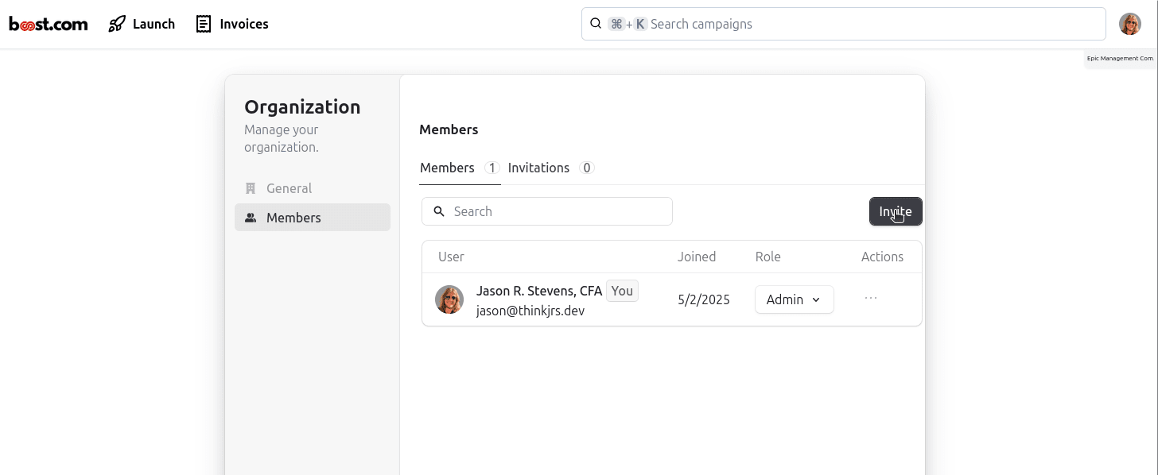The width and height of the screenshot is (1158, 475).
Task: Open Jason's row actions via the ellipsis
Action: 870,296
